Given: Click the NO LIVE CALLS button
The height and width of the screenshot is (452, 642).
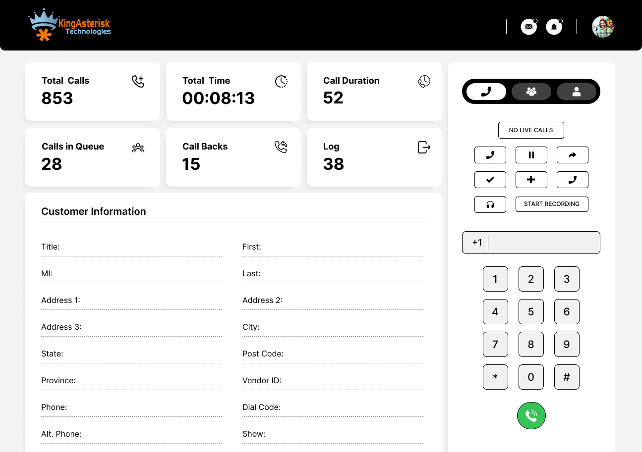Looking at the screenshot, I should coord(530,130).
